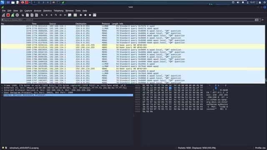Open the Statistics menu
The height and width of the screenshot is (150, 267).
pyautogui.click(x=47, y=11)
